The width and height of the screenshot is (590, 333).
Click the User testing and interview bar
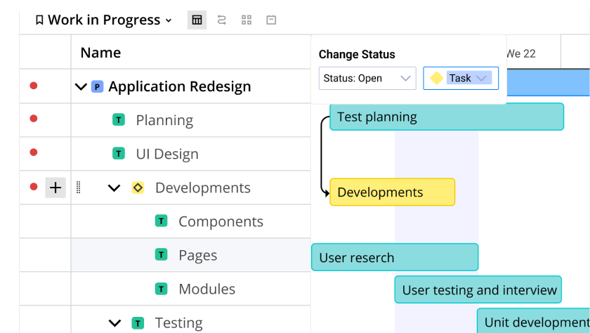pos(478,289)
